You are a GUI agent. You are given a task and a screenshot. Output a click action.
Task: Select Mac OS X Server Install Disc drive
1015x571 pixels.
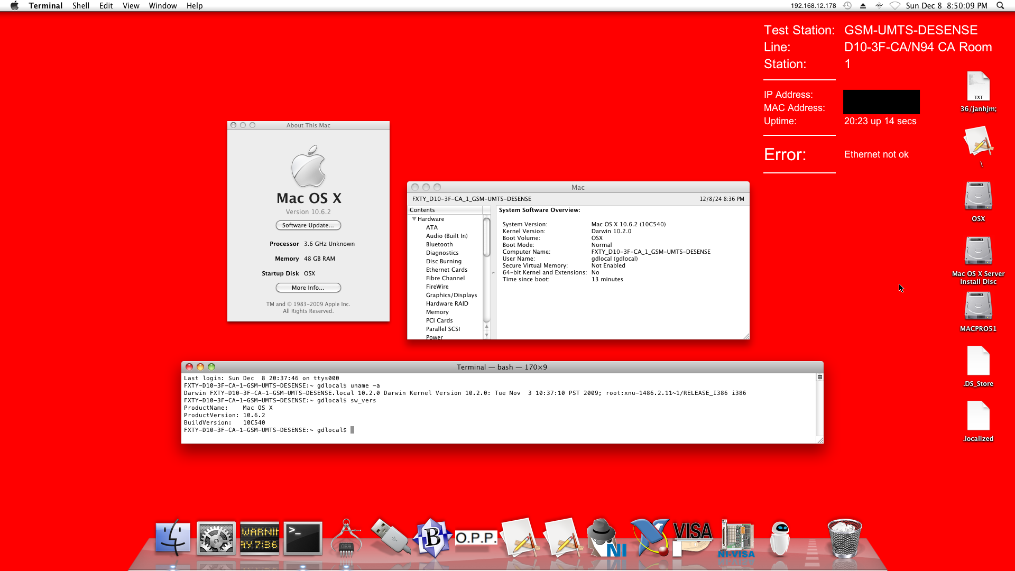coord(978,260)
